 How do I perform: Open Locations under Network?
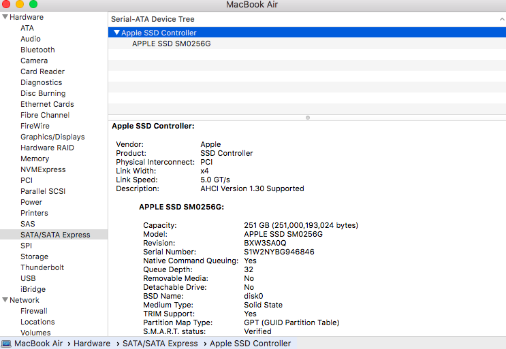[x=37, y=322]
